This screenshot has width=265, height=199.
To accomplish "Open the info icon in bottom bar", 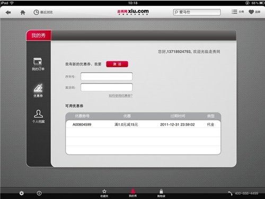I will (x=39, y=193).
